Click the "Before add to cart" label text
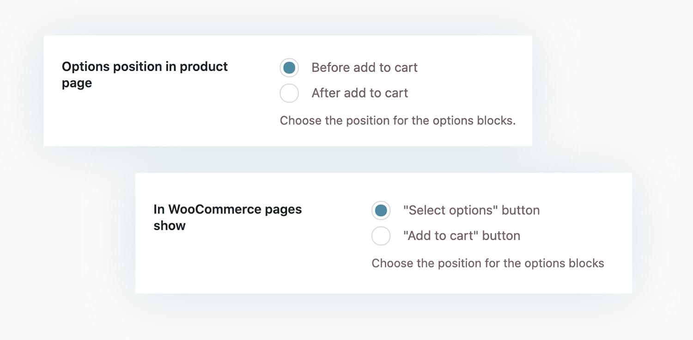The height and width of the screenshot is (340, 693). pyautogui.click(x=364, y=68)
